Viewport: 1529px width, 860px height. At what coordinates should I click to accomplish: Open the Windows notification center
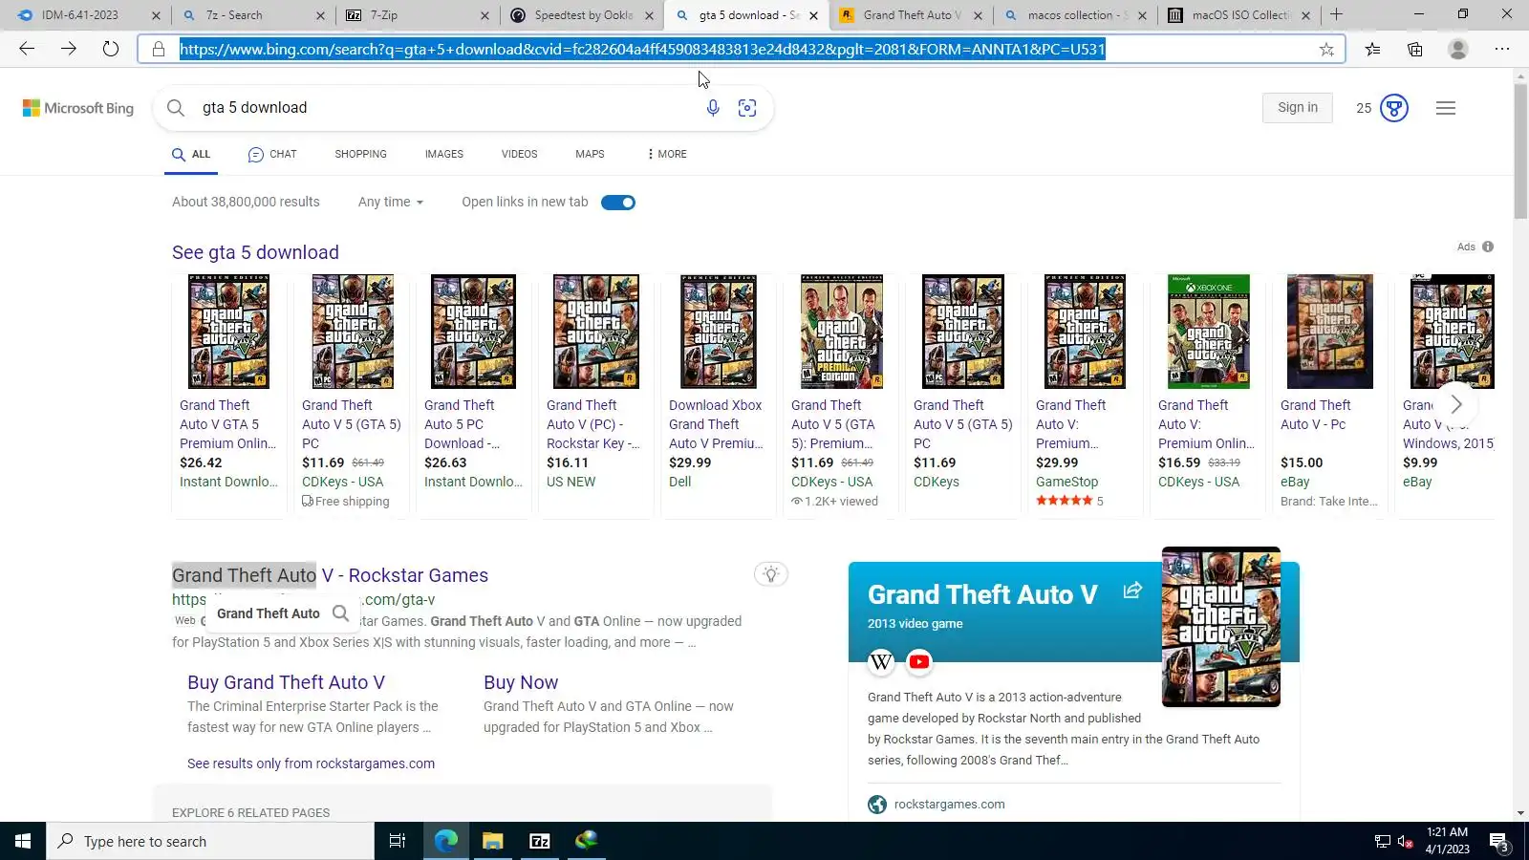(1499, 842)
